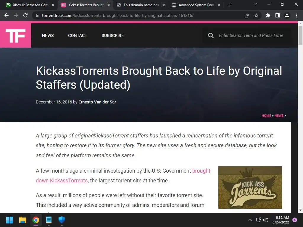
Task: Click the article headline text
Action: pyautogui.click(x=159, y=78)
